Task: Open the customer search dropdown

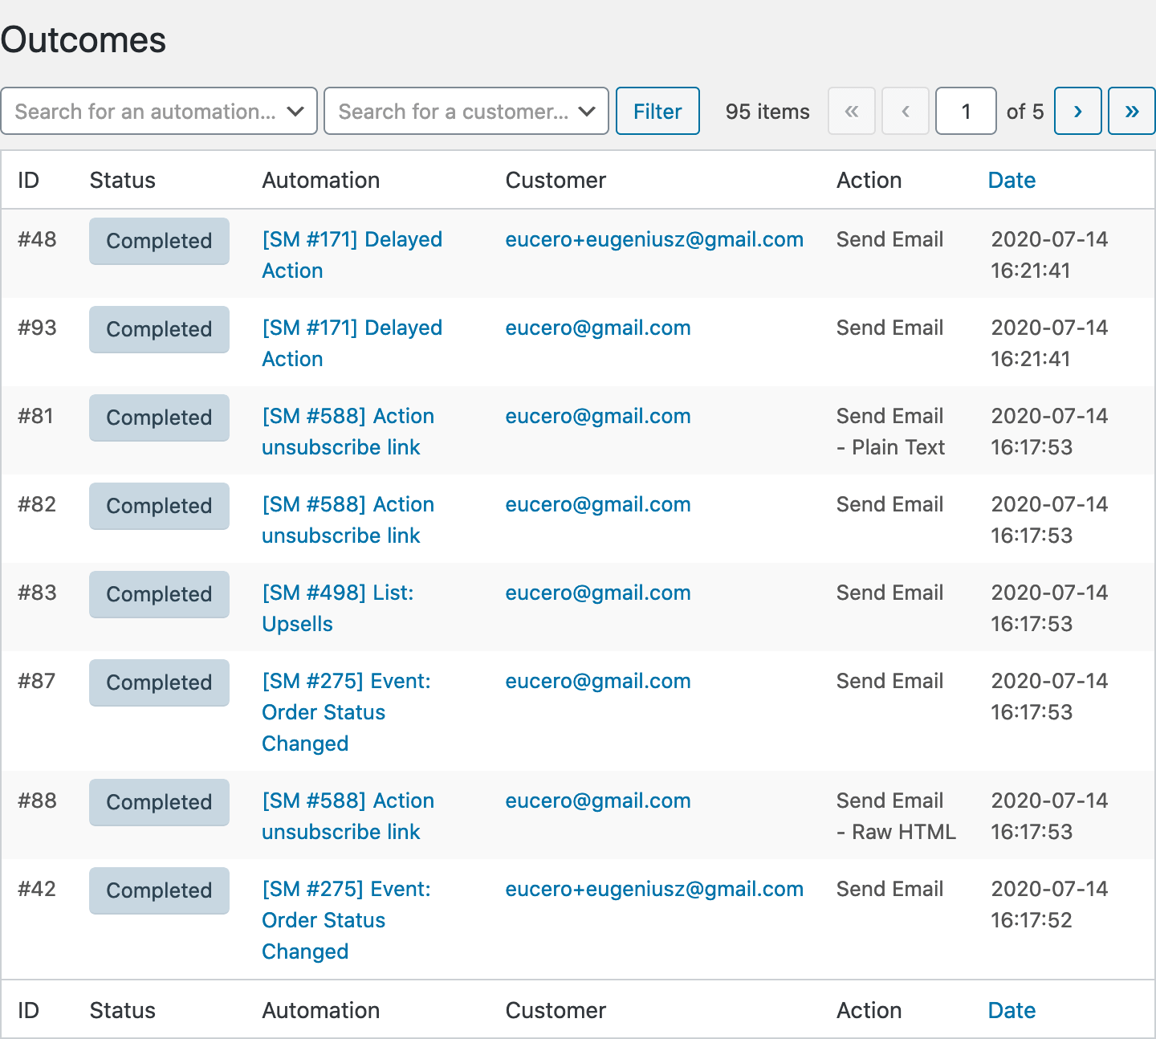Action: (466, 111)
